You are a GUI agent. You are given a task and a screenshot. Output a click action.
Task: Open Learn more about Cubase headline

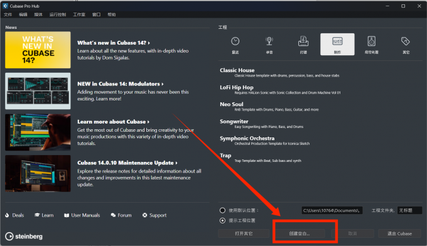[x=113, y=122]
